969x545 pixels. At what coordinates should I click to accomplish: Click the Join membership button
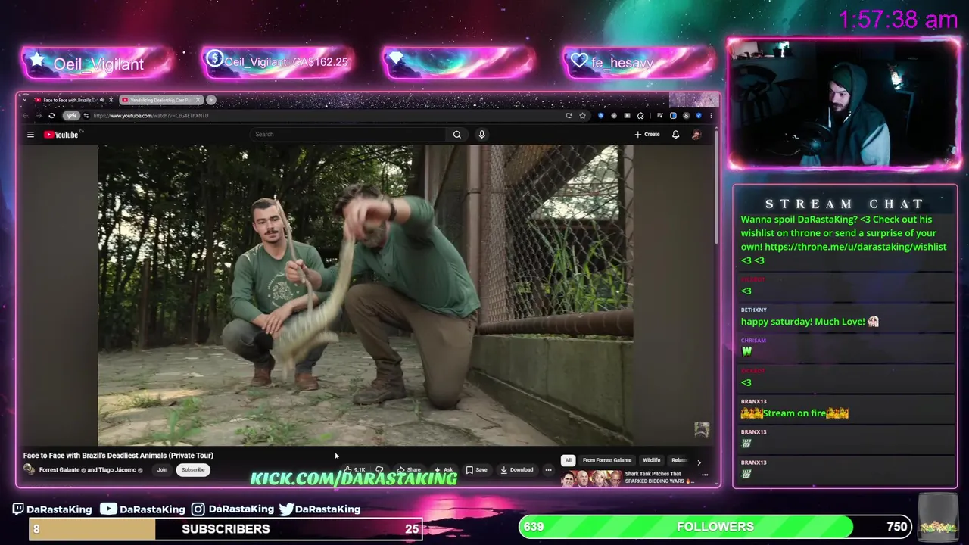point(162,469)
